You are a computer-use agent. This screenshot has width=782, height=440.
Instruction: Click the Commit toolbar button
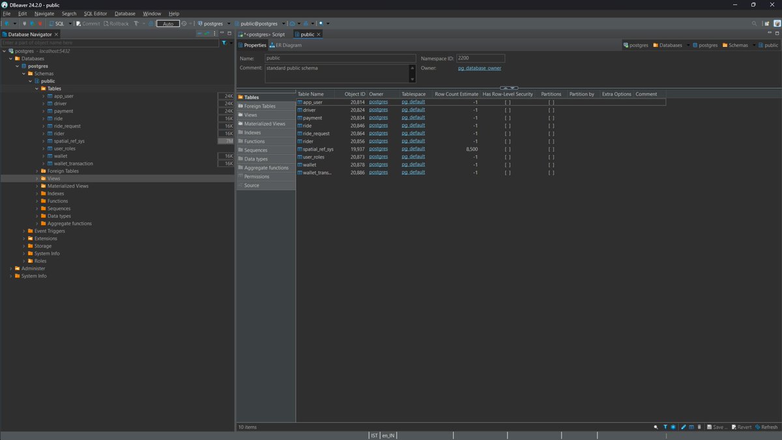[88, 23]
